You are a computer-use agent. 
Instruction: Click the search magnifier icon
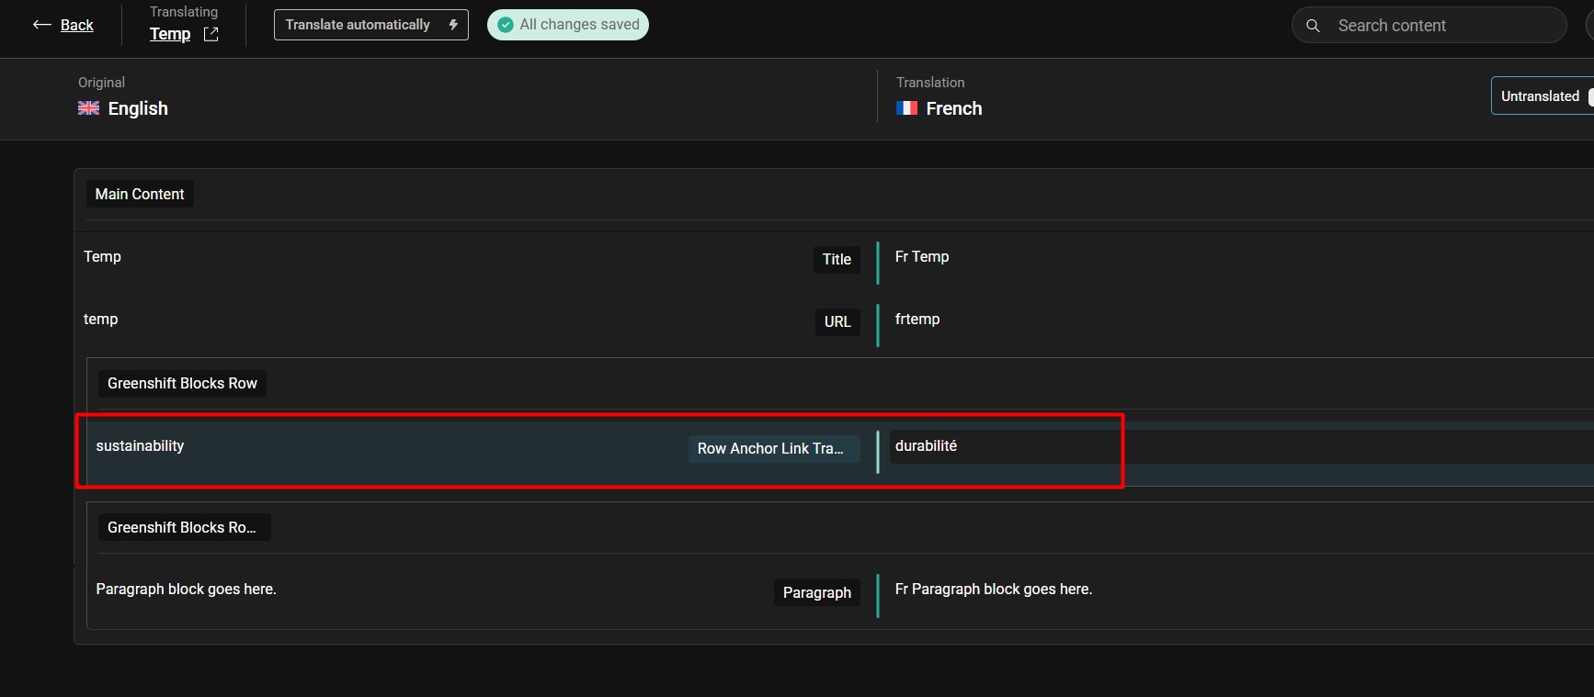point(1313,26)
